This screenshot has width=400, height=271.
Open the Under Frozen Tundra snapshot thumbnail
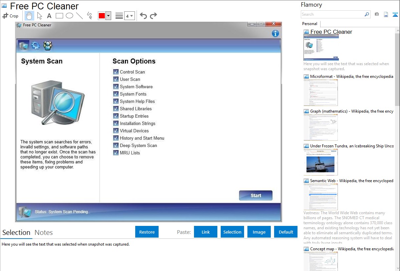(x=321, y=162)
